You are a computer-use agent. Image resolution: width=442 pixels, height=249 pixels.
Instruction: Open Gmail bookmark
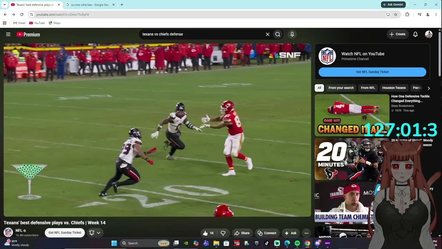tap(19, 23)
